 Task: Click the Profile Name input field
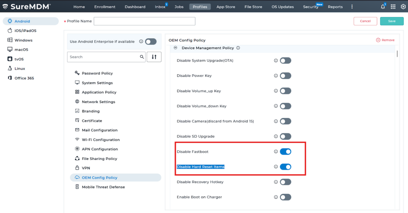(x=144, y=21)
